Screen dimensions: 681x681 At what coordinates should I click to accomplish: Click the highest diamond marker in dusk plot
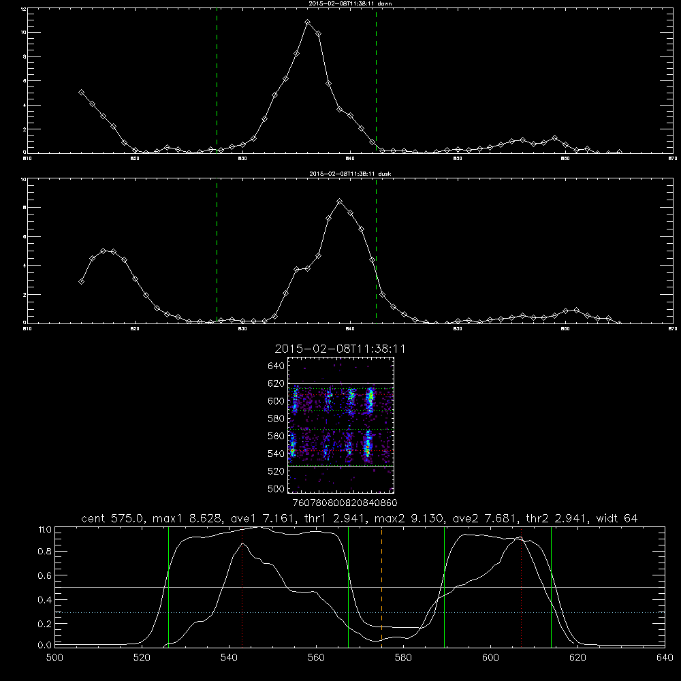tap(340, 202)
